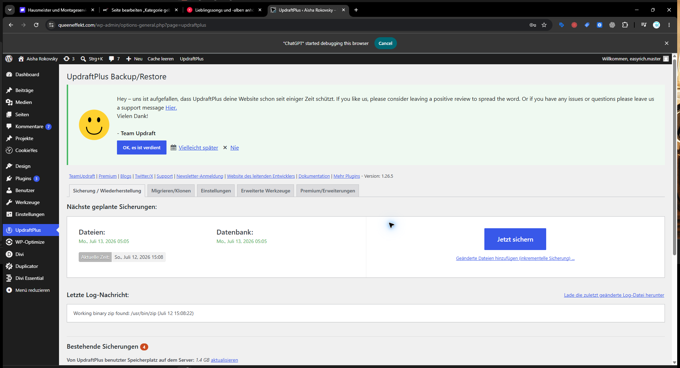Open site information icon in address bar
The height and width of the screenshot is (368, 680).
click(51, 25)
